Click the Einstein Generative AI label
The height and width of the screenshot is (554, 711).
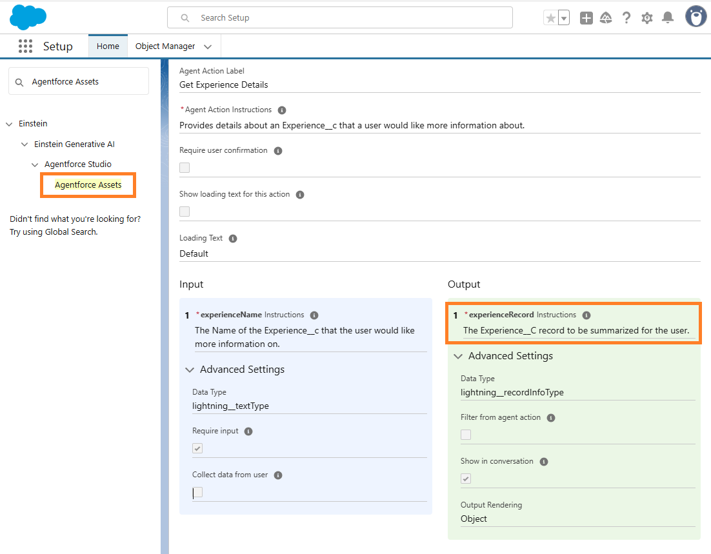(x=74, y=144)
